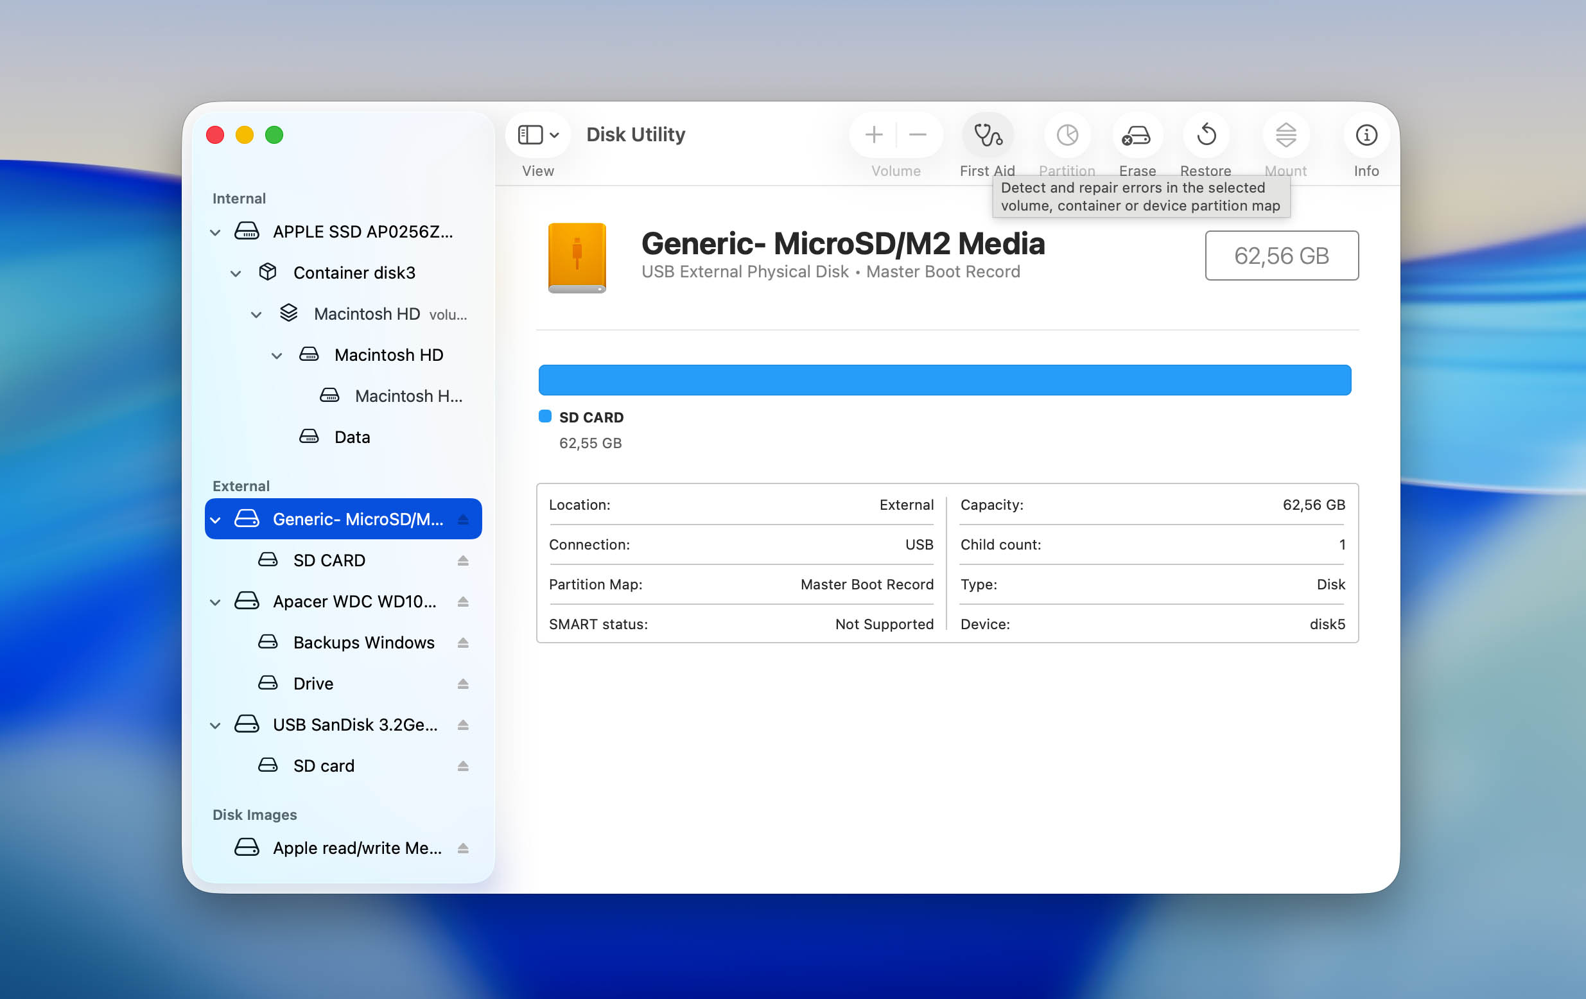Open the Info panel icon

point(1365,135)
